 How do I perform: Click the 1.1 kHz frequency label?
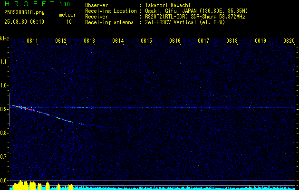[x=4, y=61]
